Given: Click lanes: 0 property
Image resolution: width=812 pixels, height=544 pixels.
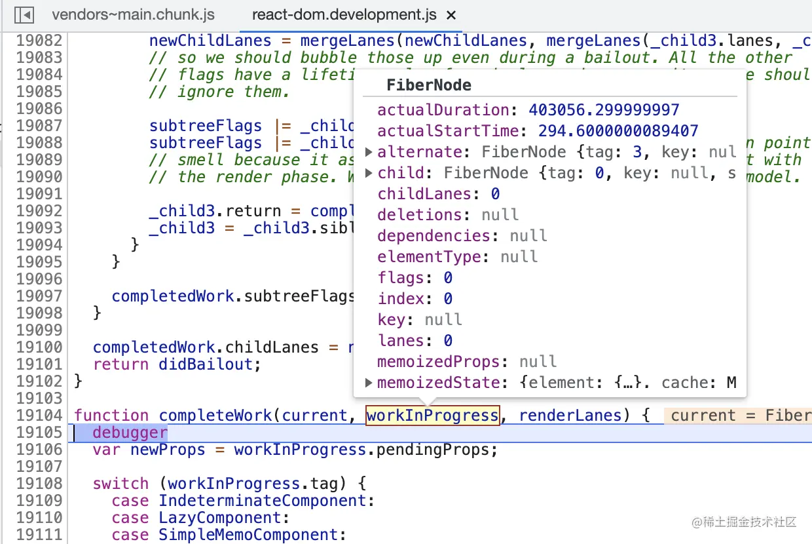Looking at the screenshot, I should (x=415, y=341).
